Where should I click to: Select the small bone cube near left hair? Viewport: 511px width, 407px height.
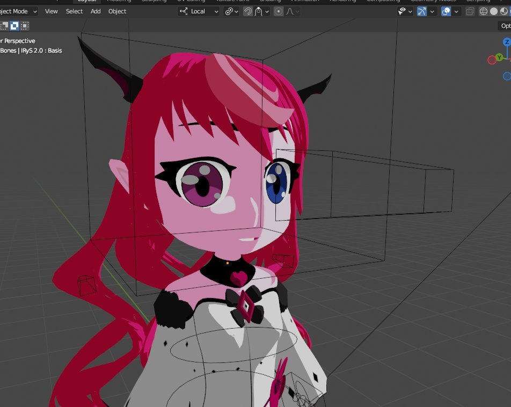[87, 285]
